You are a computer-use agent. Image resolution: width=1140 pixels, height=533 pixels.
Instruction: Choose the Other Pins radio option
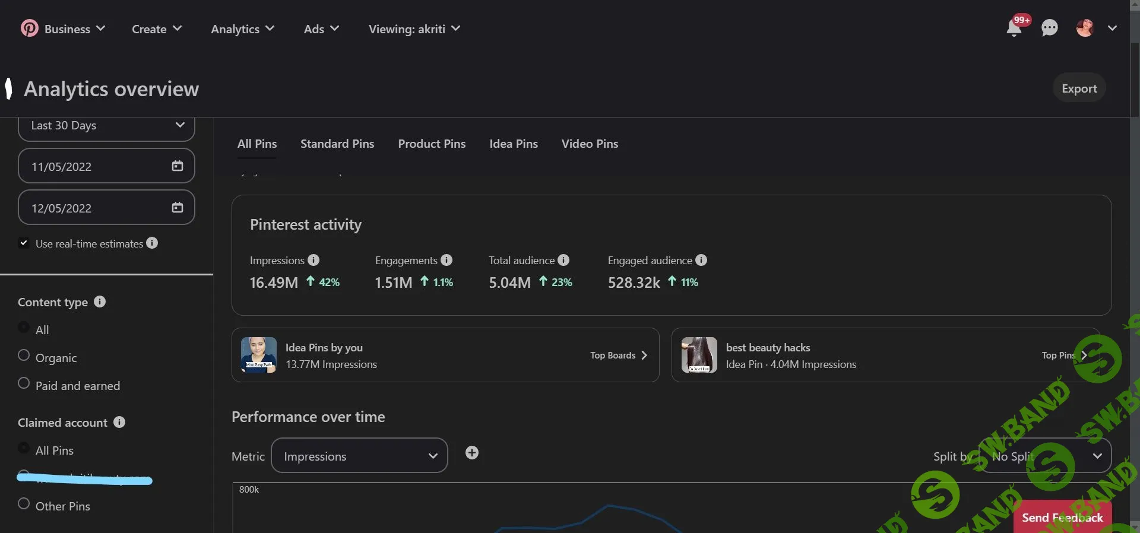coord(24,503)
